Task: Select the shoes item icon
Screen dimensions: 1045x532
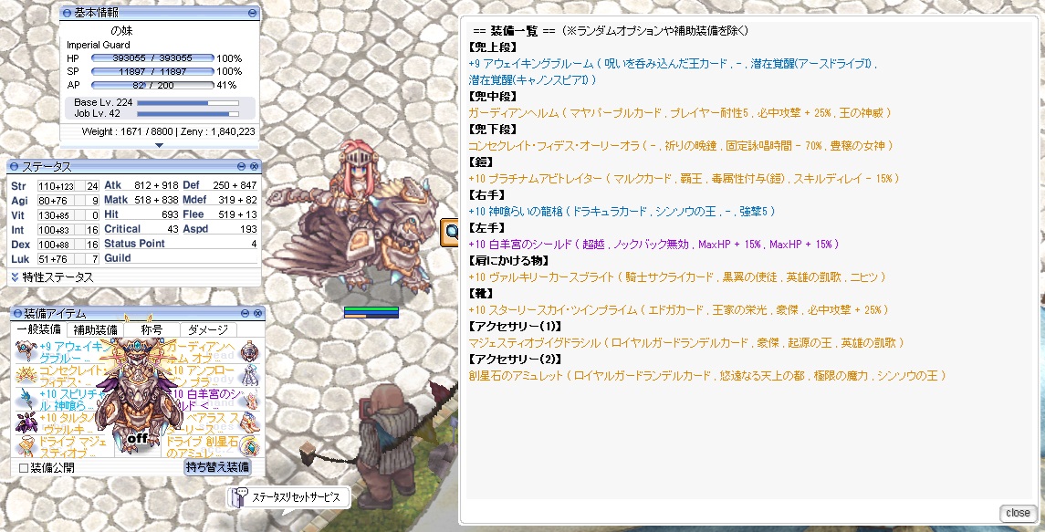Action: [x=249, y=422]
